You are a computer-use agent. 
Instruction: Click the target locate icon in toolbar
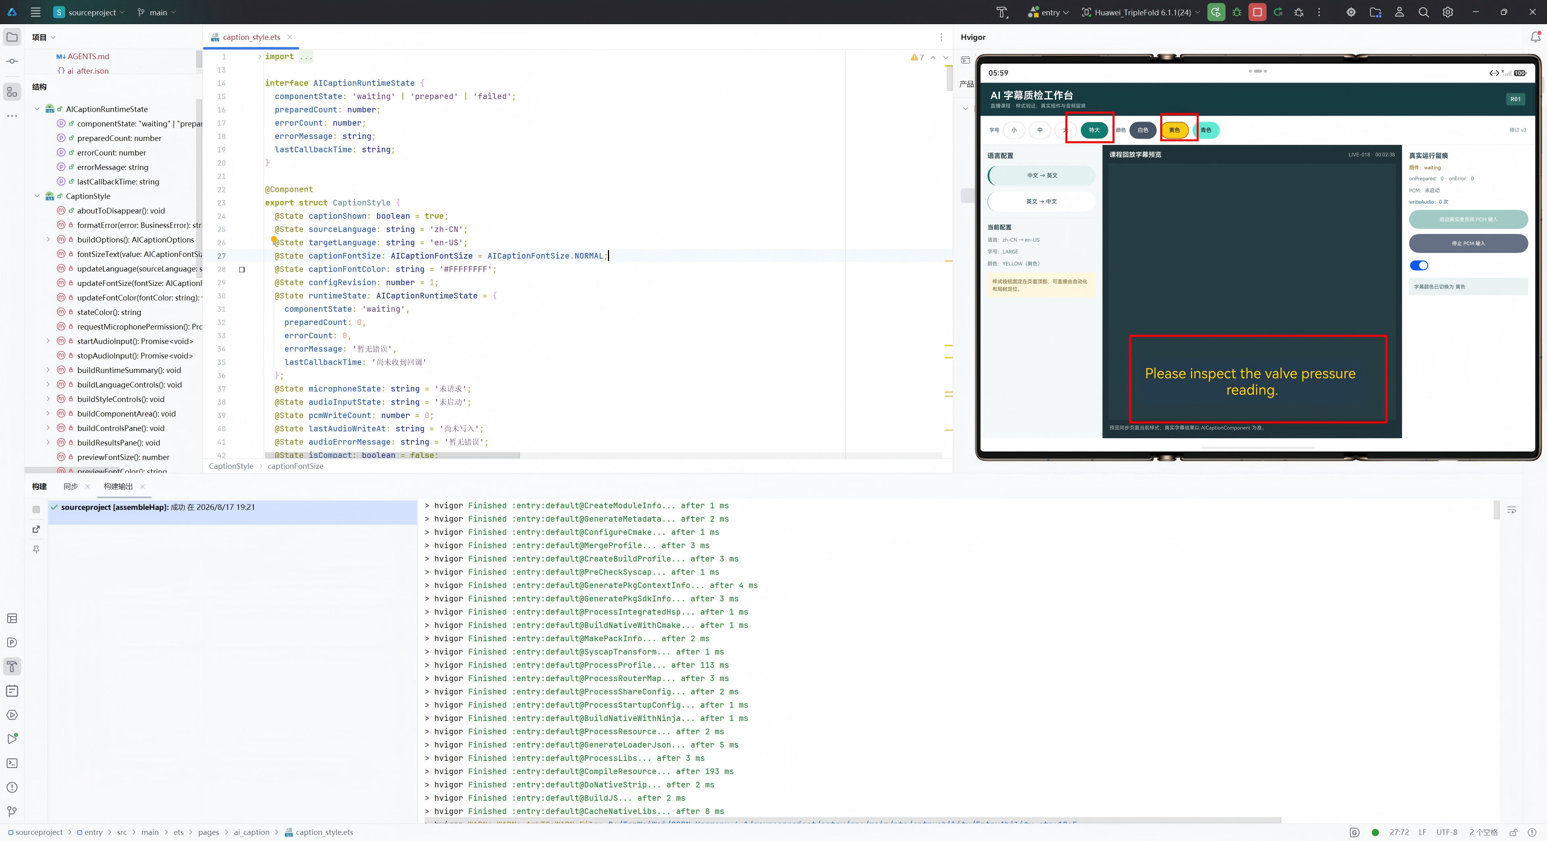pyautogui.click(x=1351, y=12)
